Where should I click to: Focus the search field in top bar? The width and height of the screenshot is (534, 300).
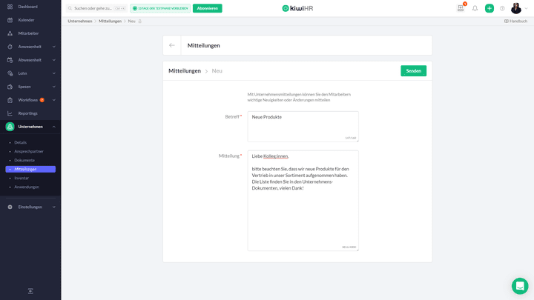tap(93, 8)
